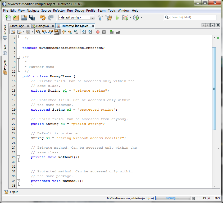Open the Projects side panel
The width and height of the screenshot is (223, 203).
(5, 67)
